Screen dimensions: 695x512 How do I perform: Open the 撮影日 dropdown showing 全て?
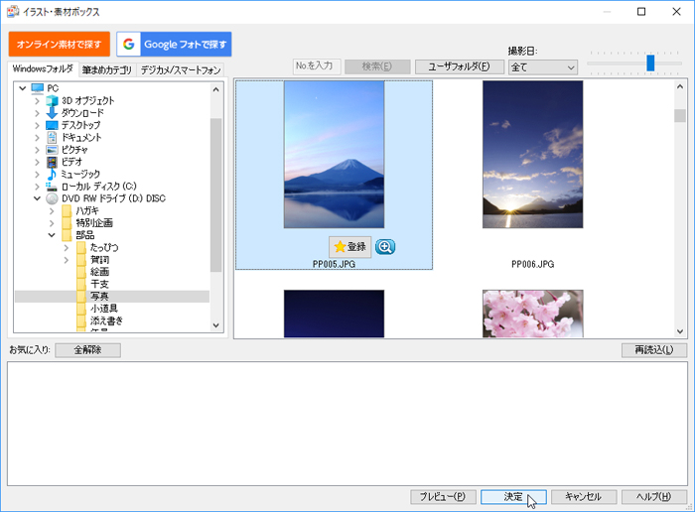click(542, 67)
